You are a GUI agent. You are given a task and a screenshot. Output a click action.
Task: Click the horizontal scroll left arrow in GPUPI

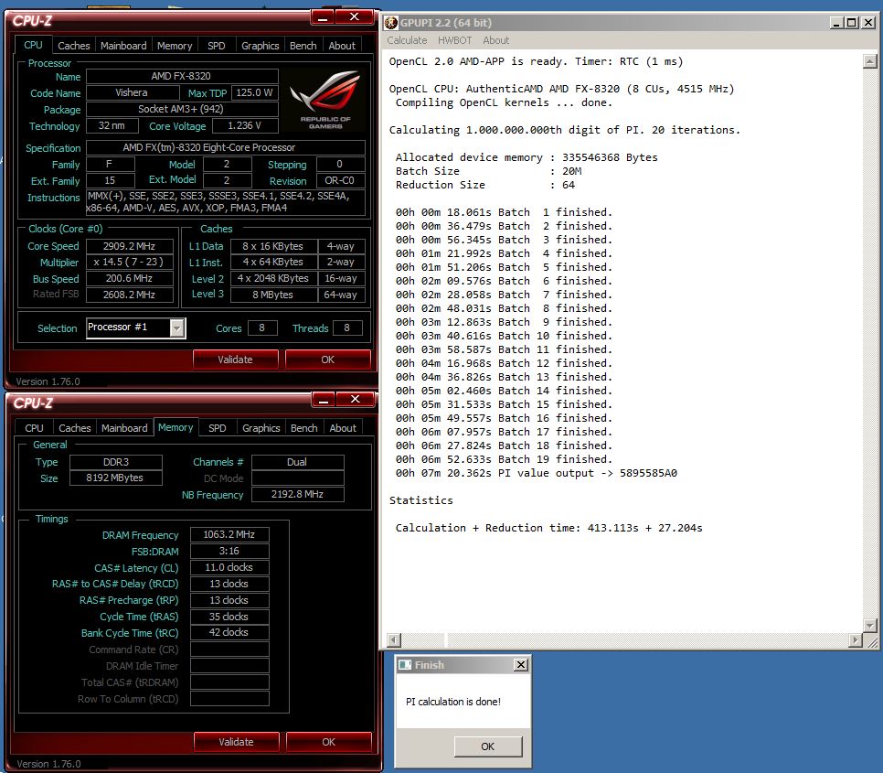click(394, 640)
